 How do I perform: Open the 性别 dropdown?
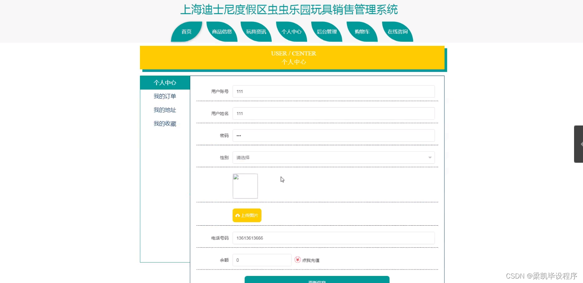coord(334,158)
